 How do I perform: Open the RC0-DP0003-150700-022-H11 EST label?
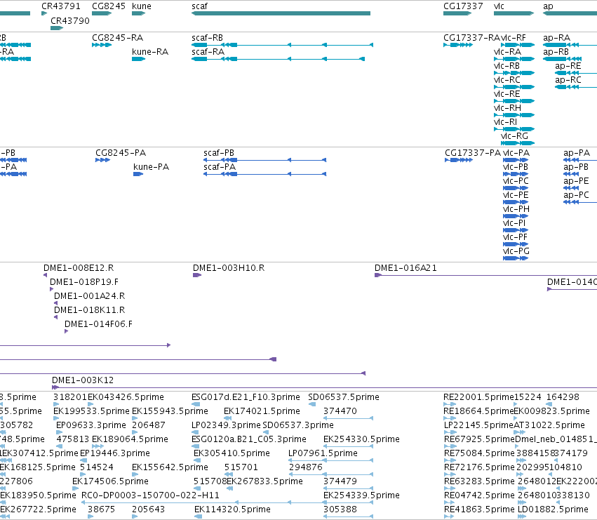150,495
